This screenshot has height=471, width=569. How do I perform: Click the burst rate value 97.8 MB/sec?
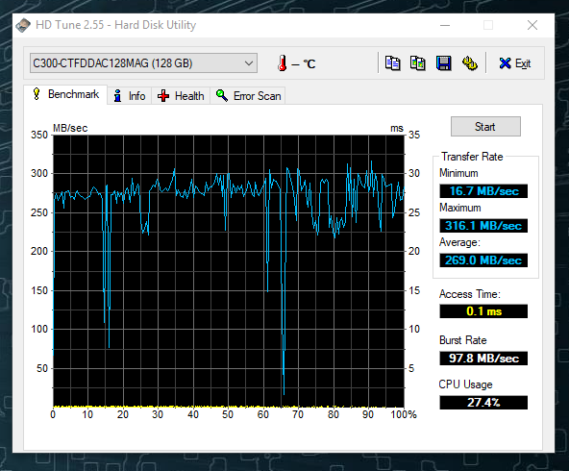[483, 359]
